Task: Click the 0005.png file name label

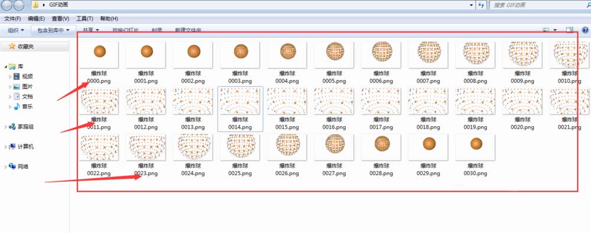Action: coord(334,81)
